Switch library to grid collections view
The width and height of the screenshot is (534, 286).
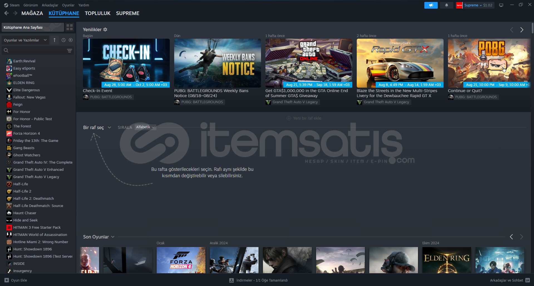pyautogui.click(x=70, y=27)
